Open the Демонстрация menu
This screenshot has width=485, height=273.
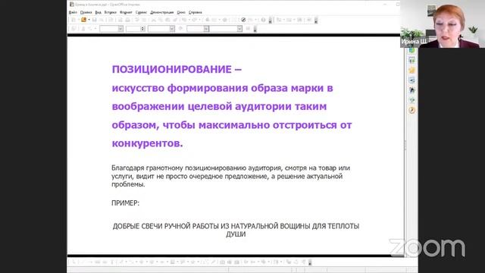(162, 12)
